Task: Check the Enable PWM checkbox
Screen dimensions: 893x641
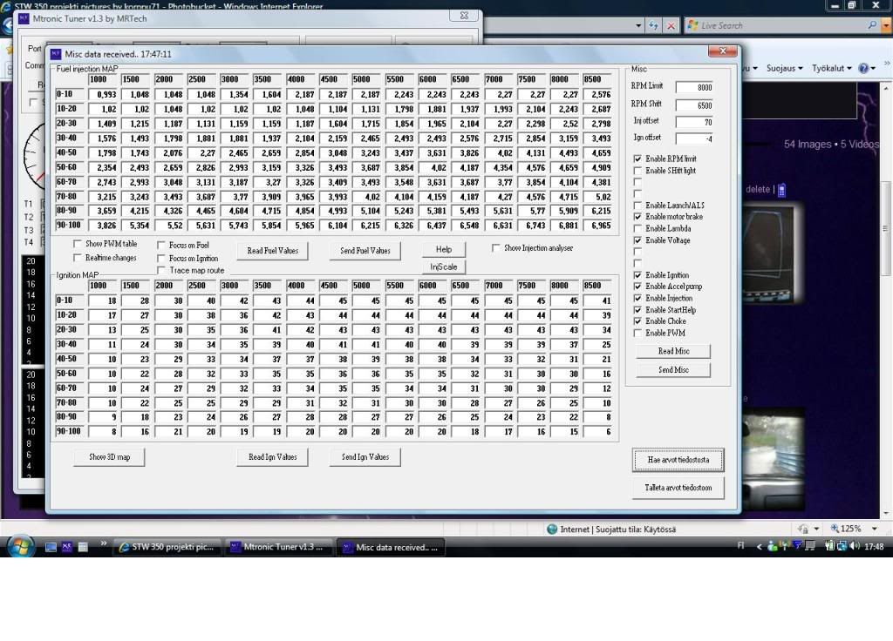Action: (x=637, y=334)
